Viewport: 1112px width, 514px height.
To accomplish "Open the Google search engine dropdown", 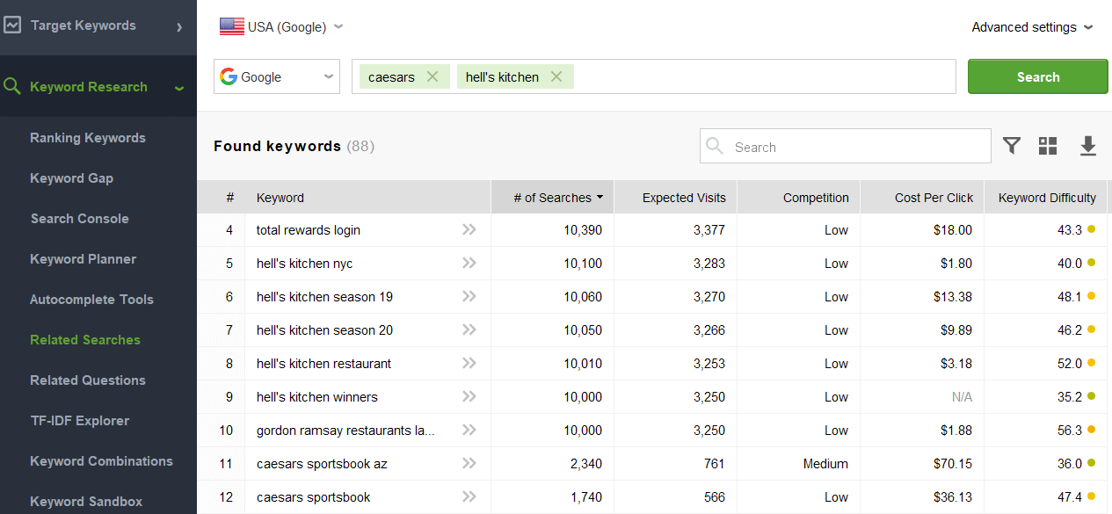I will tap(277, 76).
